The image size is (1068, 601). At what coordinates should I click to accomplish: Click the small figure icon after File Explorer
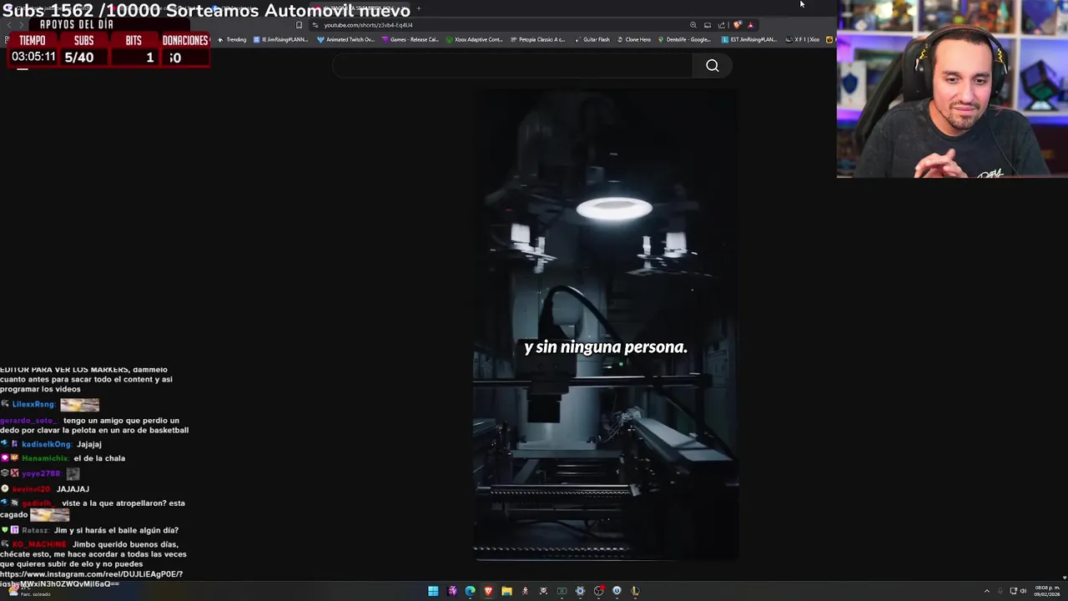pyautogui.click(x=525, y=591)
